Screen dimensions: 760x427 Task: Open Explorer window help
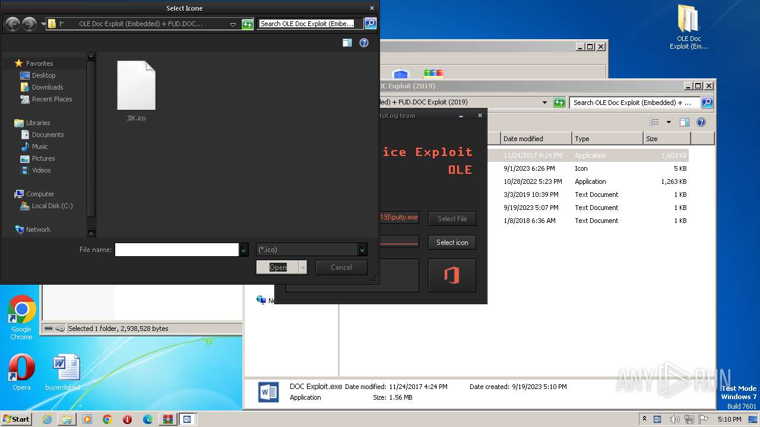701,122
